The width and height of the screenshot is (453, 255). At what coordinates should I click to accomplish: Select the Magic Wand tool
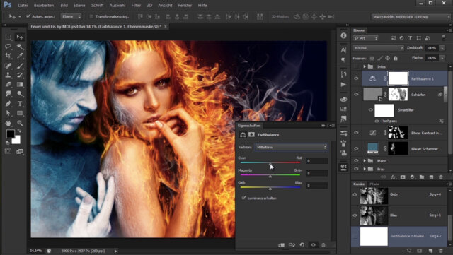coord(20,47)
